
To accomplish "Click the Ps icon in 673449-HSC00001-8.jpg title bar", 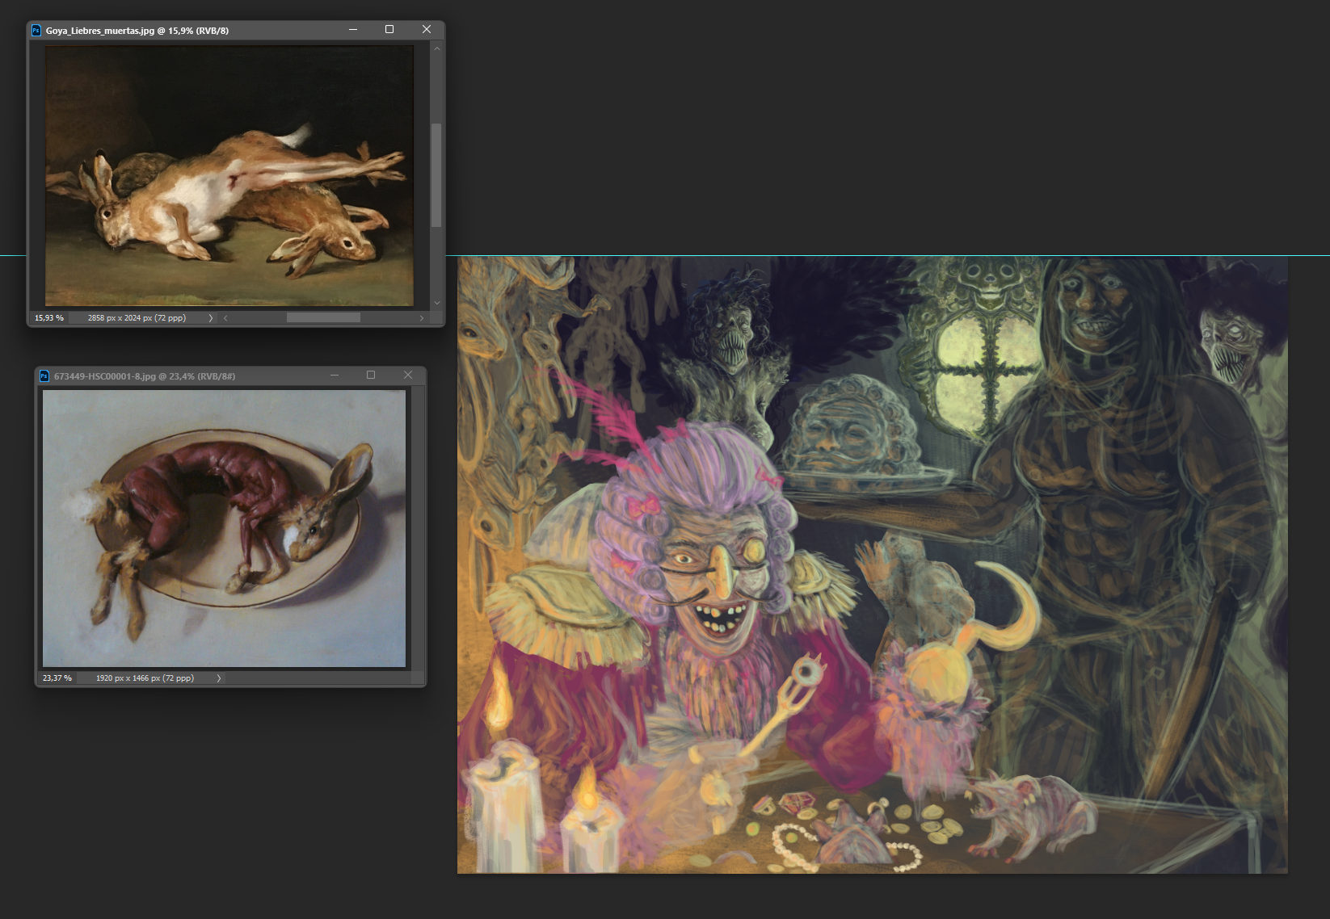I will coord(44,376).
